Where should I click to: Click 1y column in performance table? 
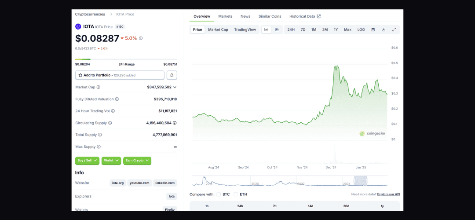(382, 206)
